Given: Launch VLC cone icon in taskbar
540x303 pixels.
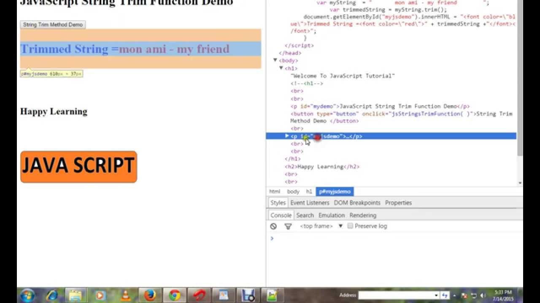Looking at the screenshot, I should click(125, 295).
